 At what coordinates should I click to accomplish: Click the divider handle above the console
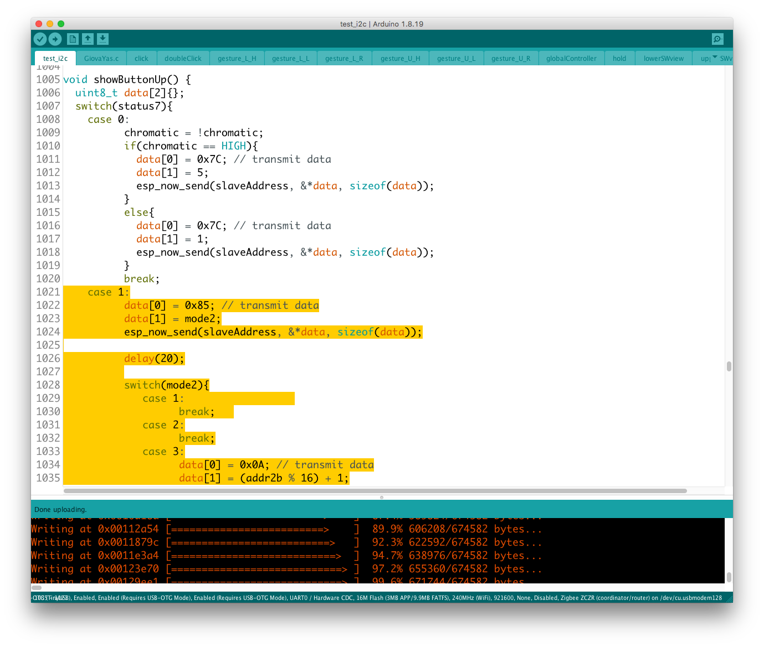(x=382, y=498)
